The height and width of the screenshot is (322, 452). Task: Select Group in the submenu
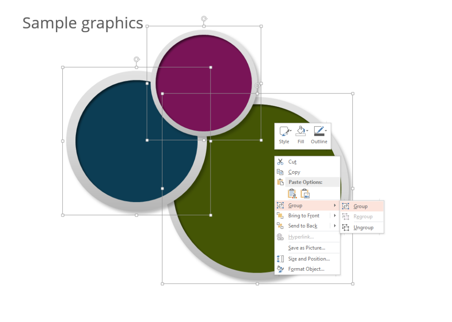(360, 206)
